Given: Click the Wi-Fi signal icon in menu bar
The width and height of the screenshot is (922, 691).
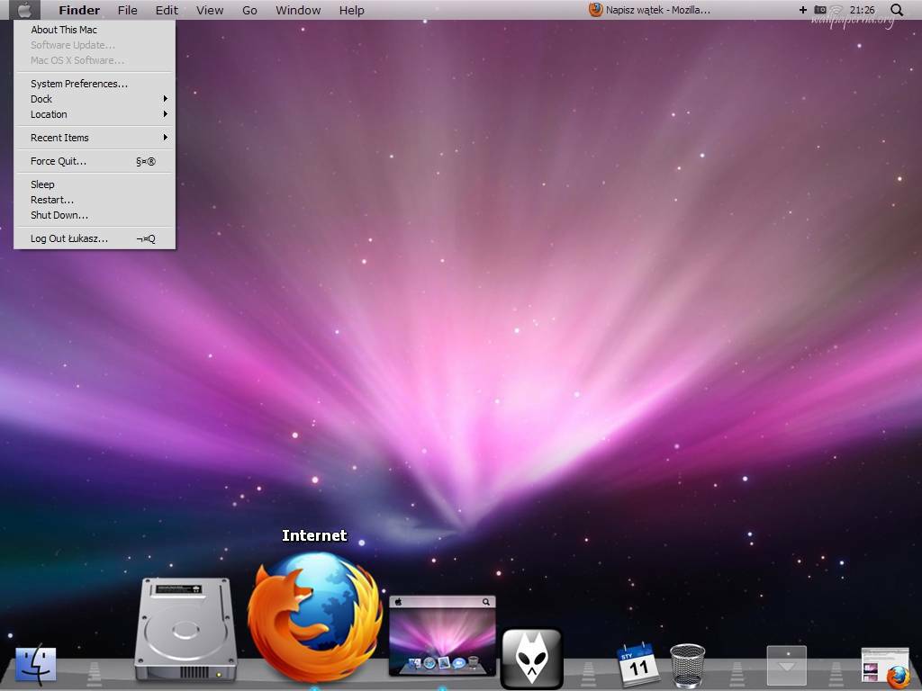Looking at the screenshot, I should click(836, 10).
